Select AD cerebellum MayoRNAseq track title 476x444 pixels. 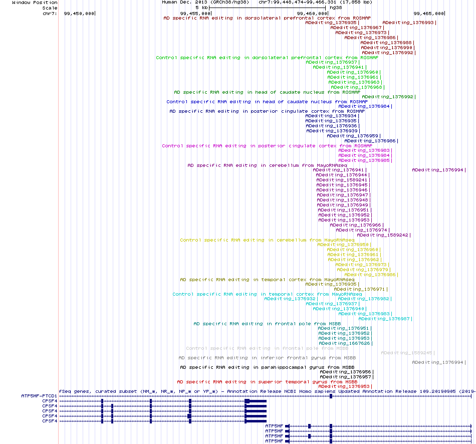267,165
